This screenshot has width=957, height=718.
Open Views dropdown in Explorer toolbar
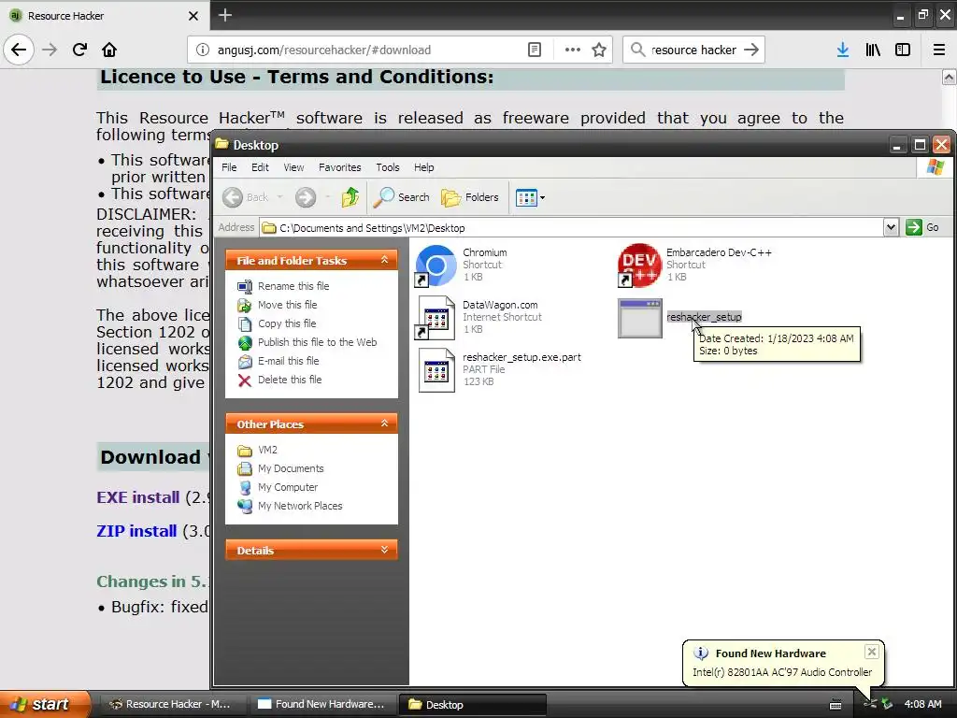[530, 197]
